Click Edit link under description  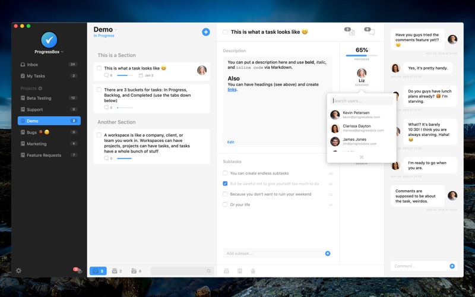point(230,142)
